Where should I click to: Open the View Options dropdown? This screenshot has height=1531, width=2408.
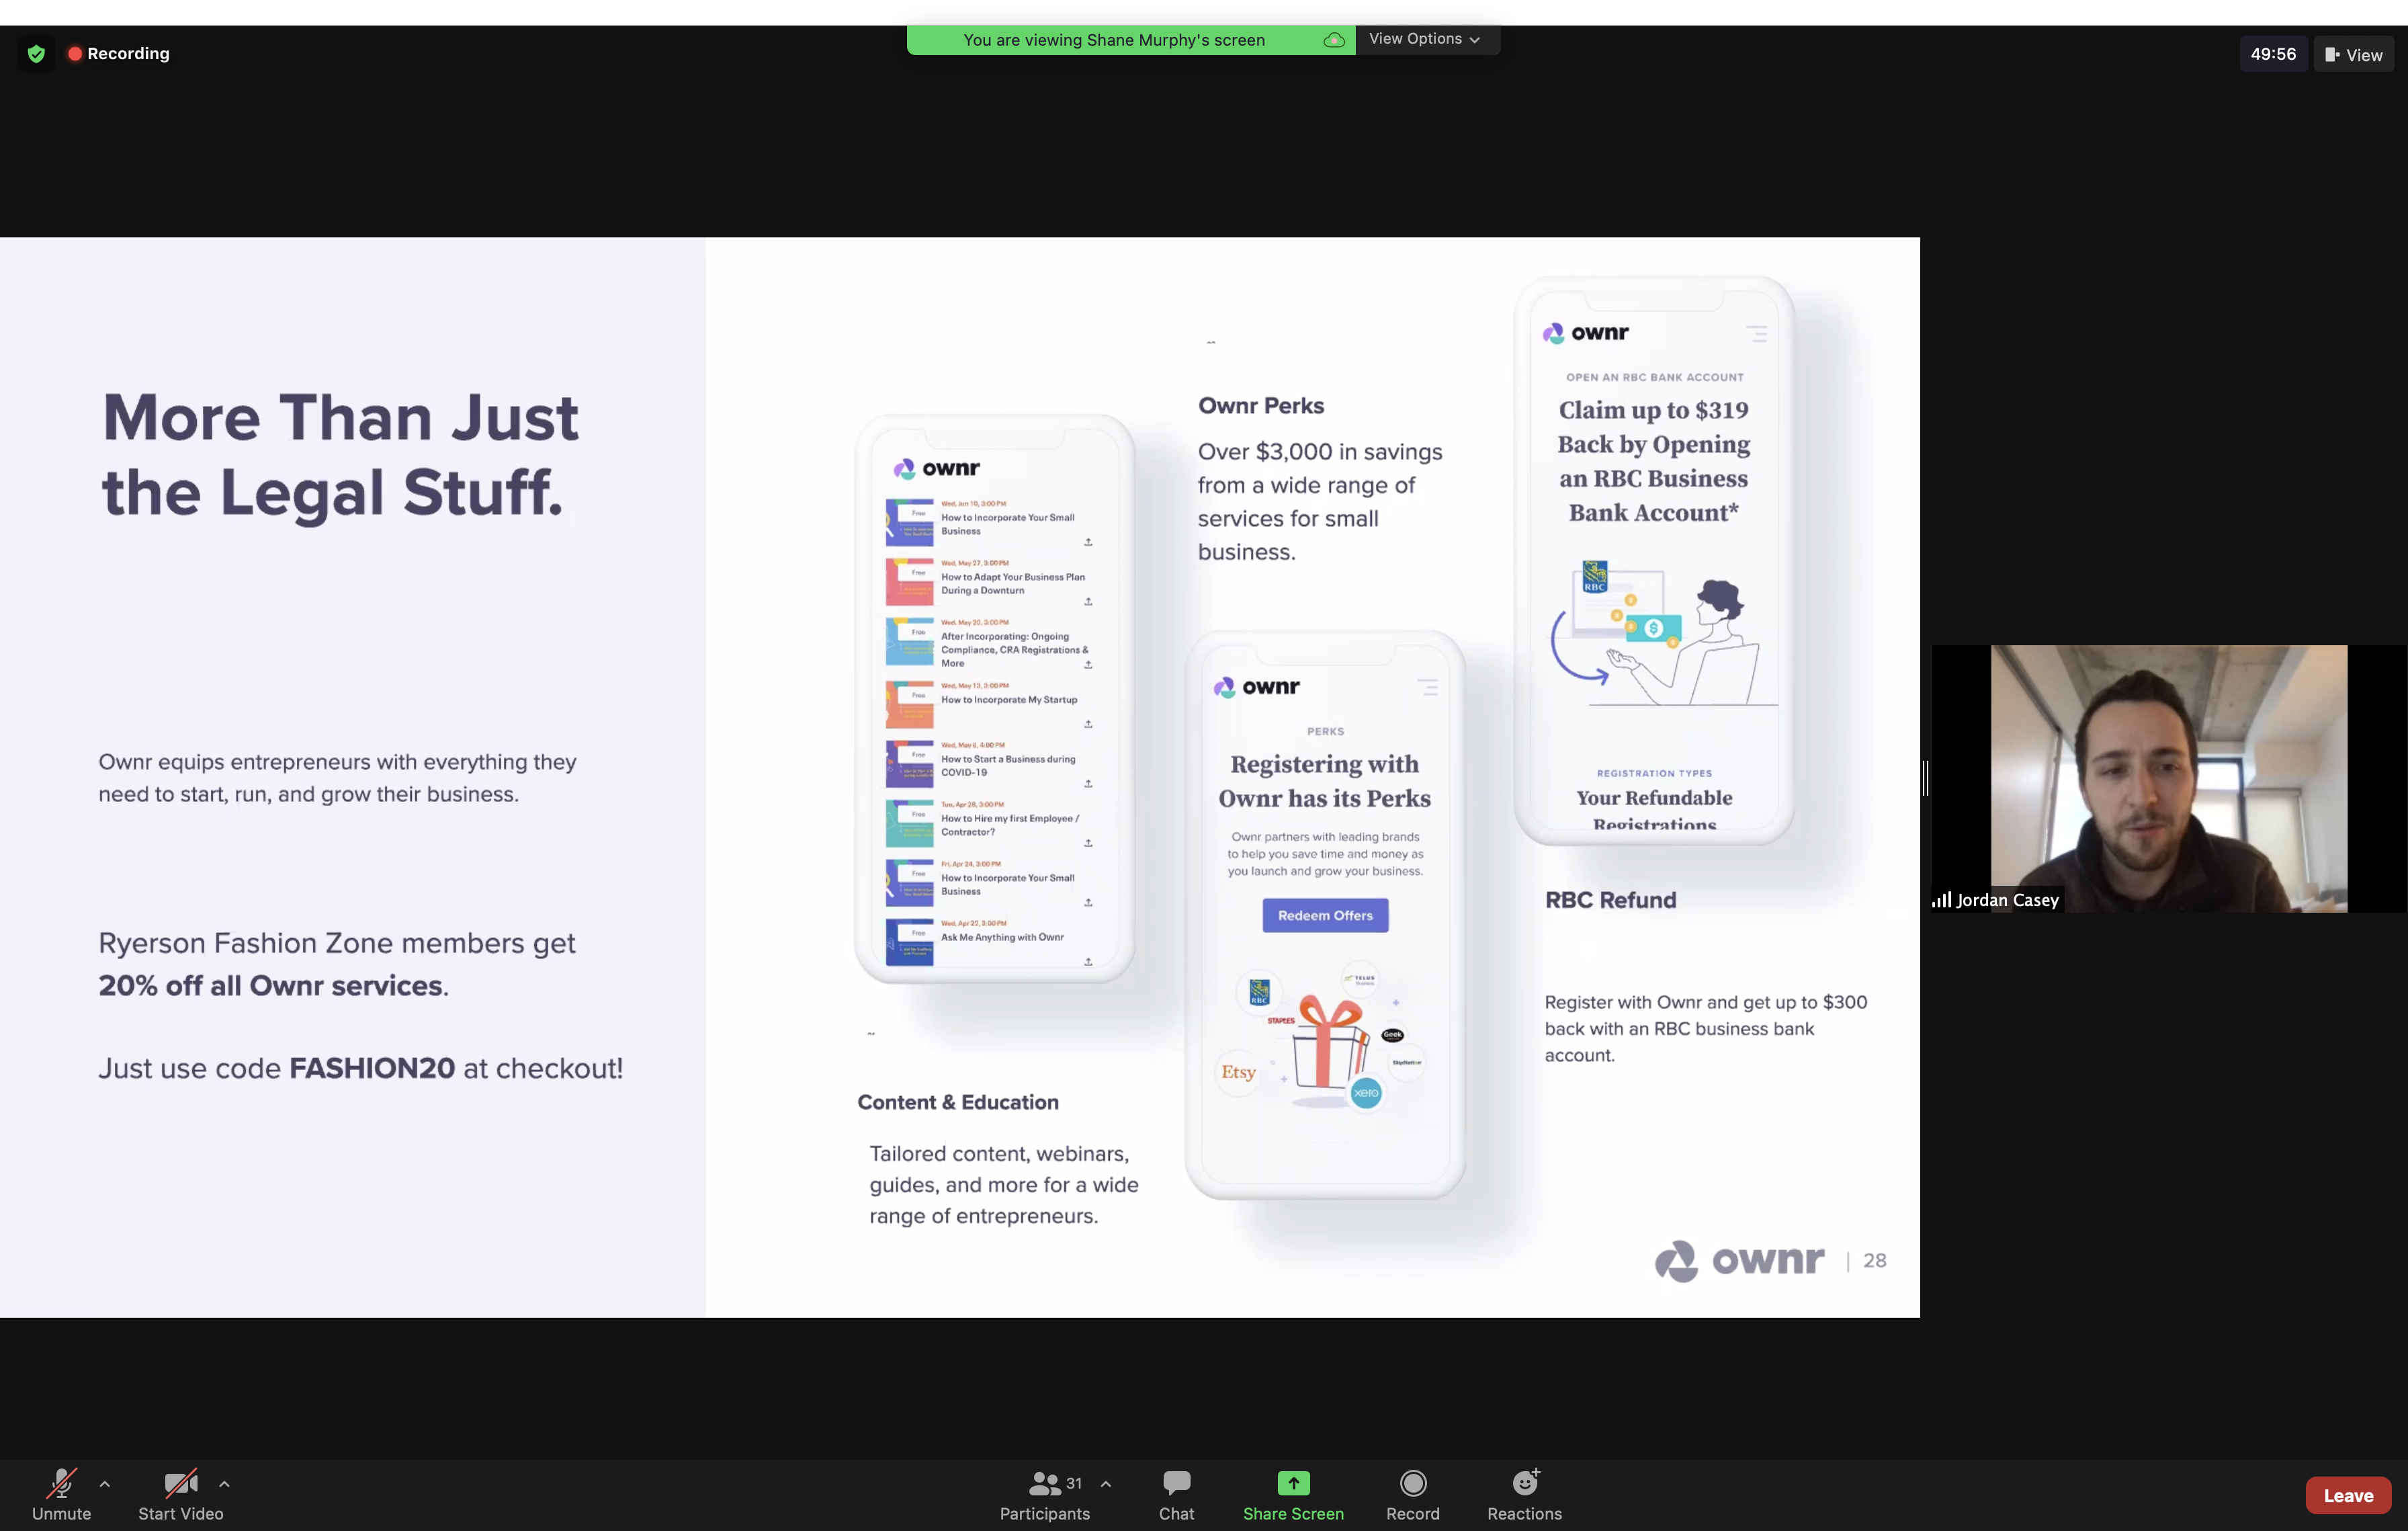click(1424, 39)
